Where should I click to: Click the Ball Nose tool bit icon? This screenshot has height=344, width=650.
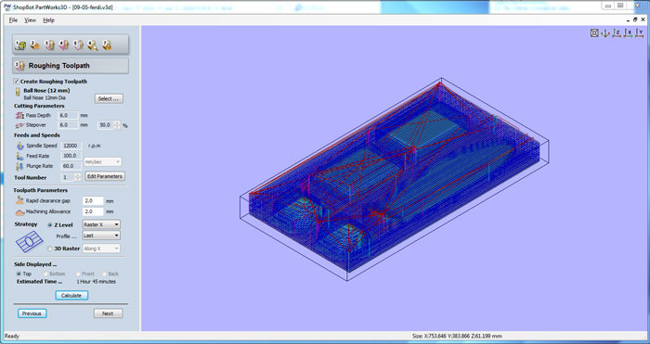tap(18, 92)
